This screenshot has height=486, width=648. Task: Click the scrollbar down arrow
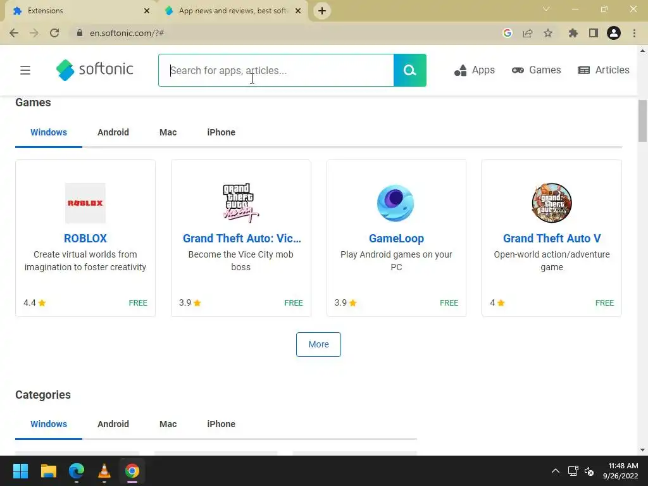click(642, 450)
